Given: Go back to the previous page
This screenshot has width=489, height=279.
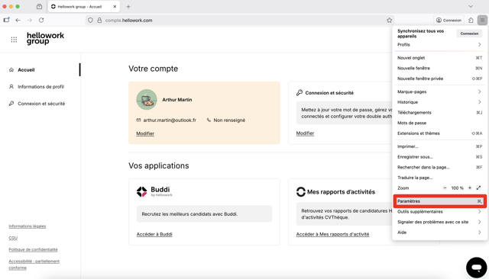Looking at the screenshot, I should [x=18, y=21].
